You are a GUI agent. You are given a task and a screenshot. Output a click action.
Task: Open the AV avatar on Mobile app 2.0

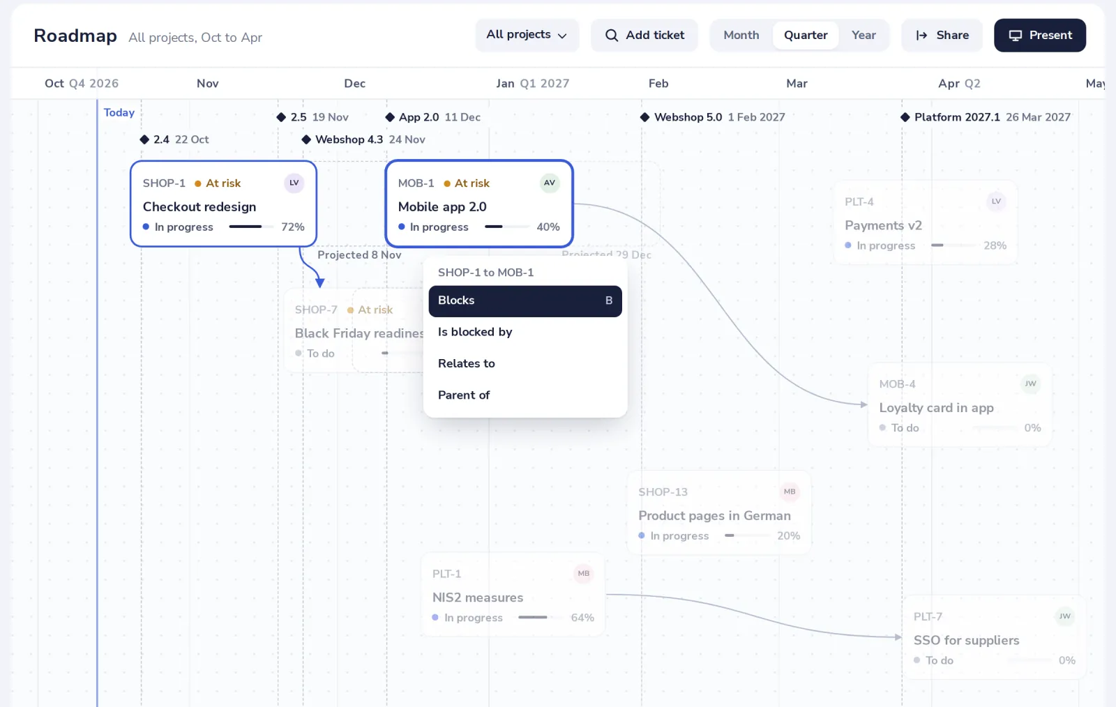(x=550, y=183)
